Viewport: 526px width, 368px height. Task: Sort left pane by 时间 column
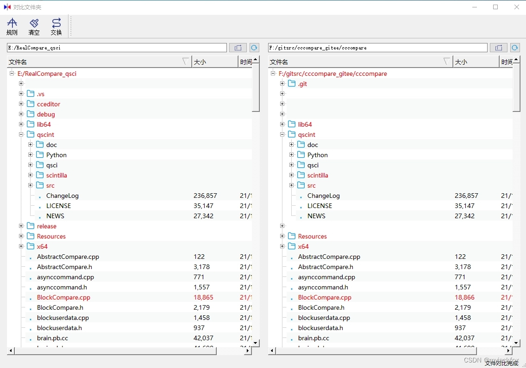[x=245, y=62]
